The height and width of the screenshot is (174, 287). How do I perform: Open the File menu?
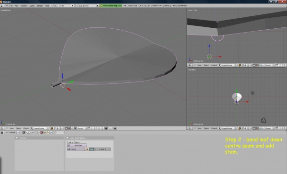pos(11,6)
